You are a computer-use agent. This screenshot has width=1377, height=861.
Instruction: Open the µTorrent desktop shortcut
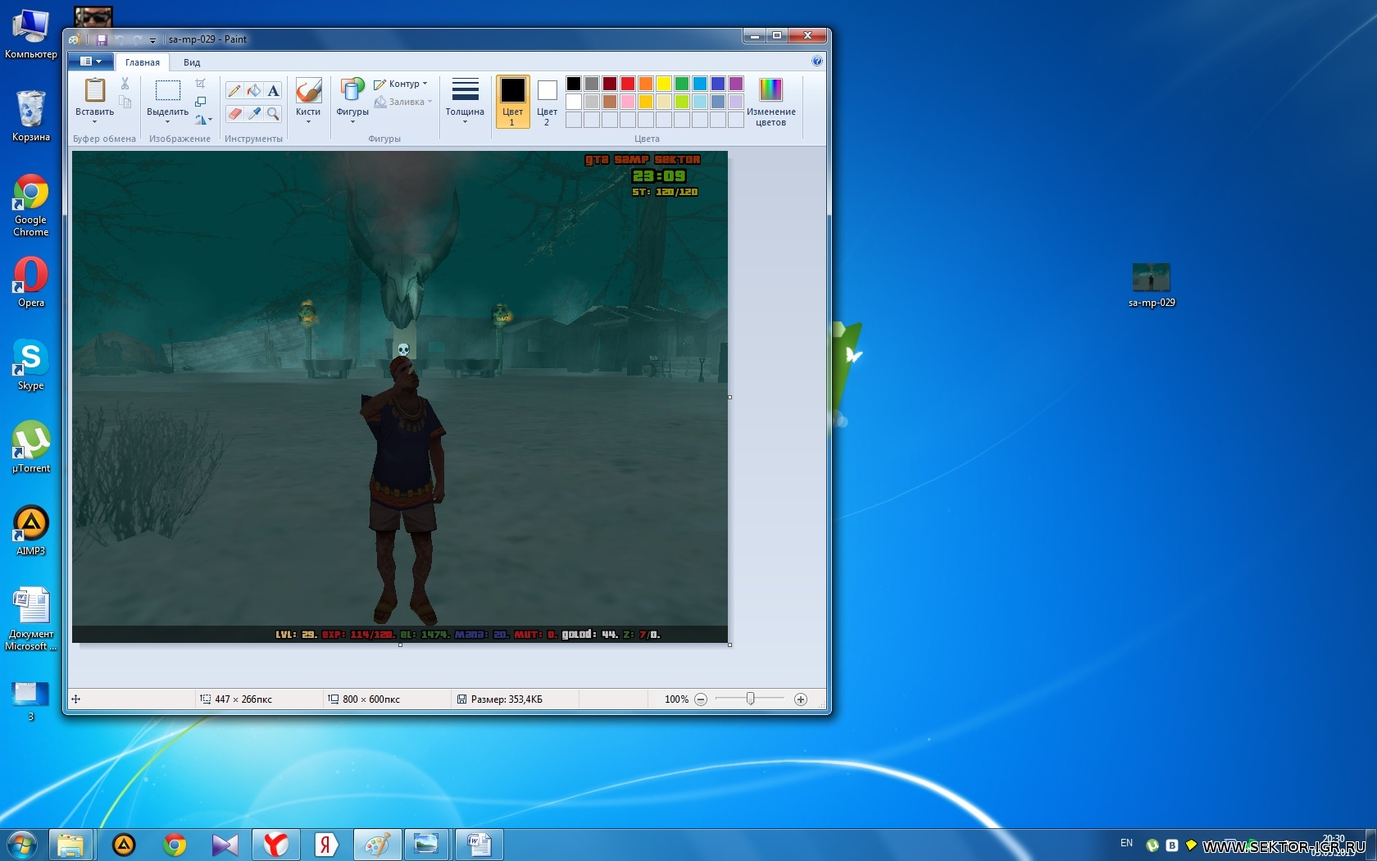click(30, 448)
